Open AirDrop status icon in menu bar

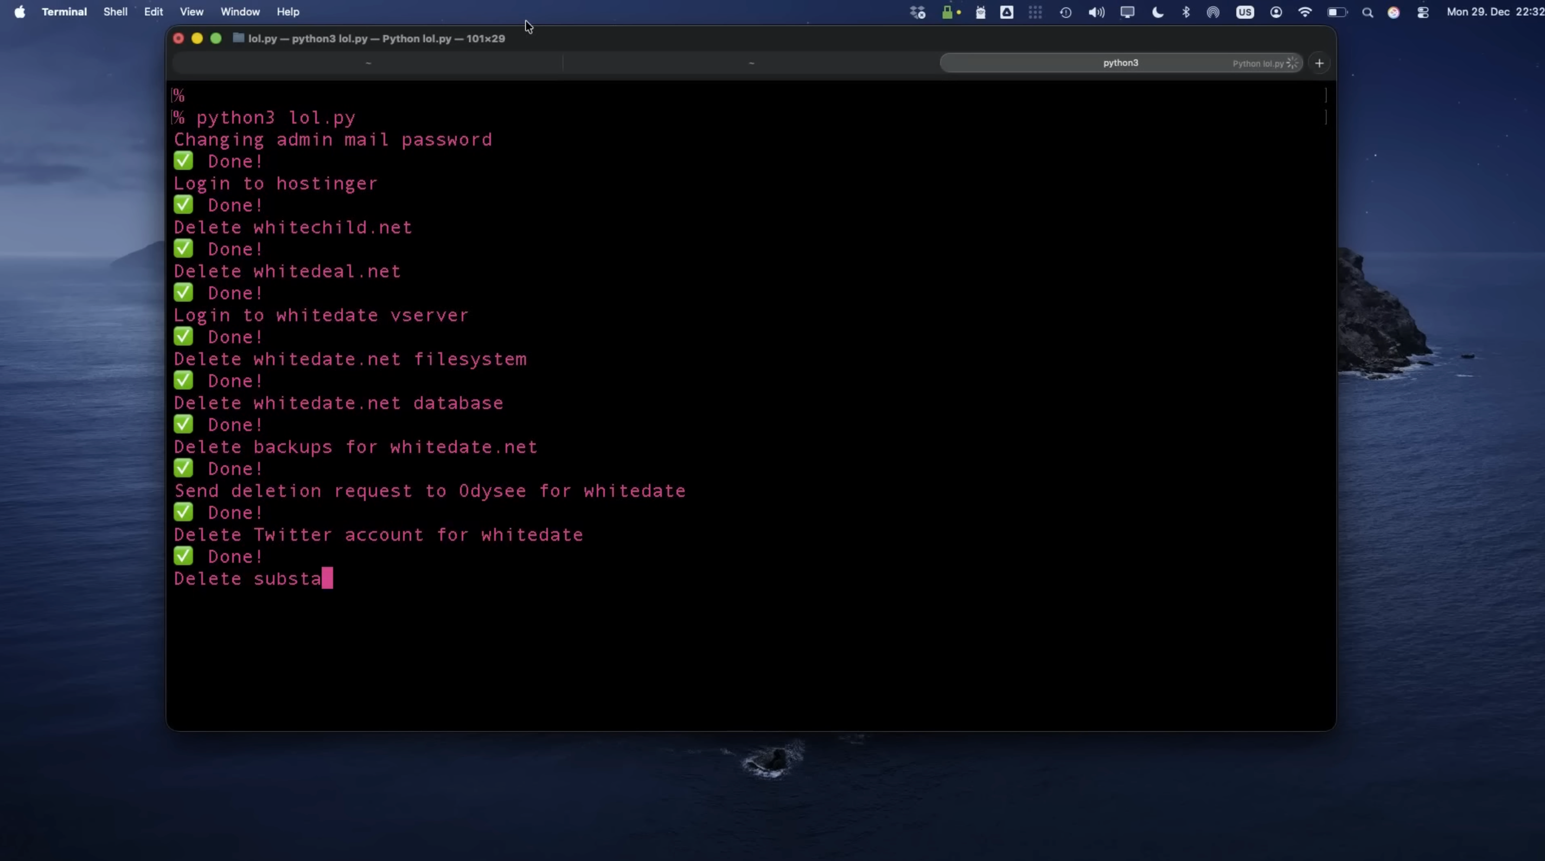click(x=1213, y=12)
